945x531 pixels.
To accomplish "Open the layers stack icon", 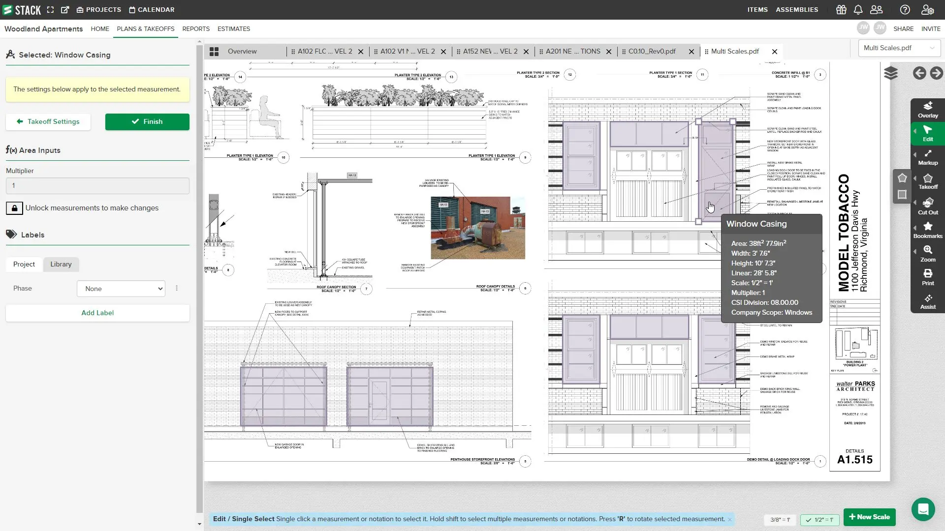I will coord(890,73).
